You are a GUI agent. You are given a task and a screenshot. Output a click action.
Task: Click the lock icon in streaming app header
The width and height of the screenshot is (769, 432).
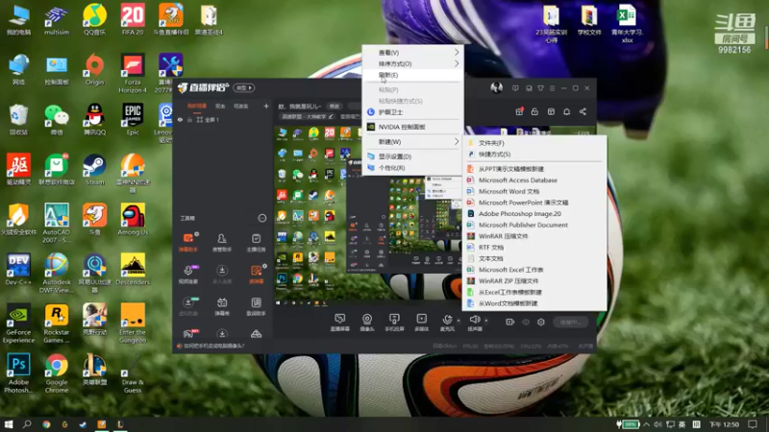tap(534, 111)
